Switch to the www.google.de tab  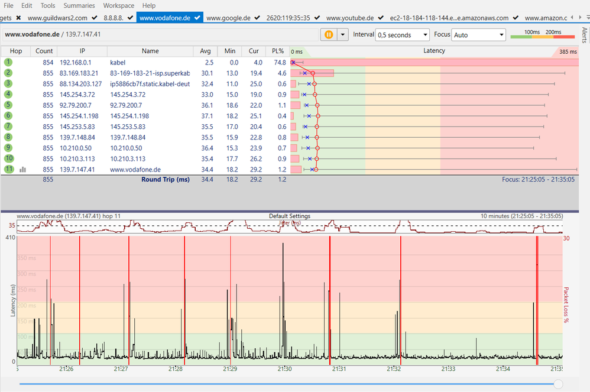(x=227, y=18)
